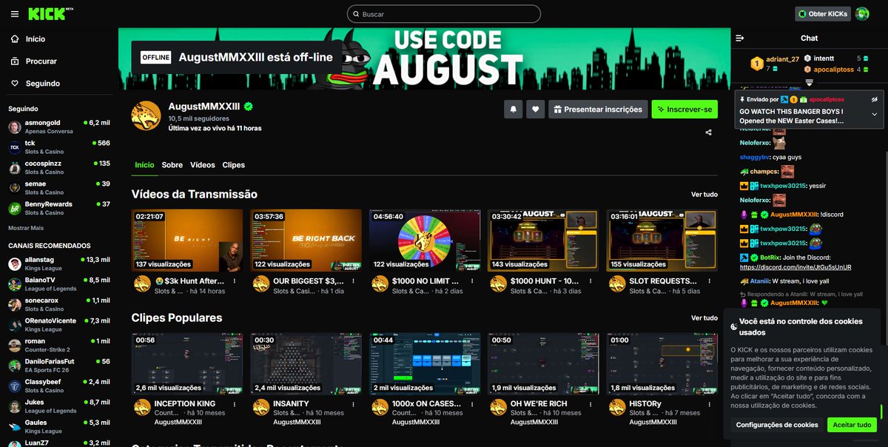
Task: Open the 03:57:36 Be Right Back thumbnail
Action: 306,240
